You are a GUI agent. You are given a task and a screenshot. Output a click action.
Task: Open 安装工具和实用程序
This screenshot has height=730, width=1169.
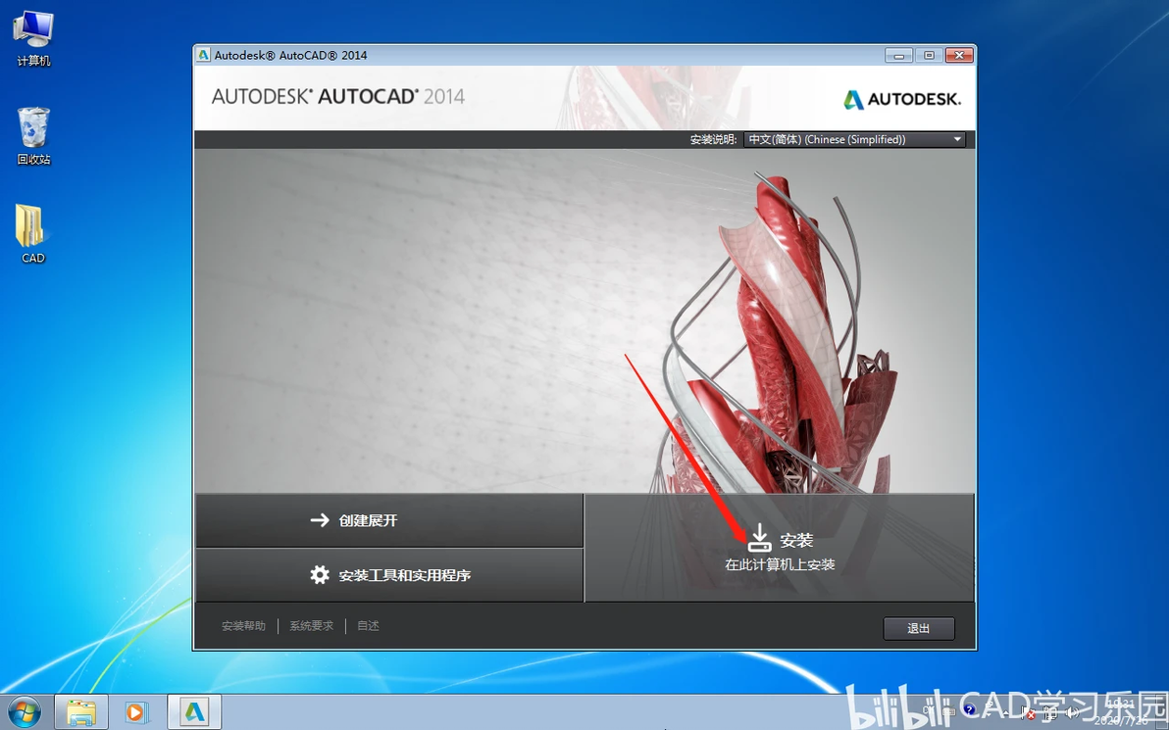(x=389, y=575)
